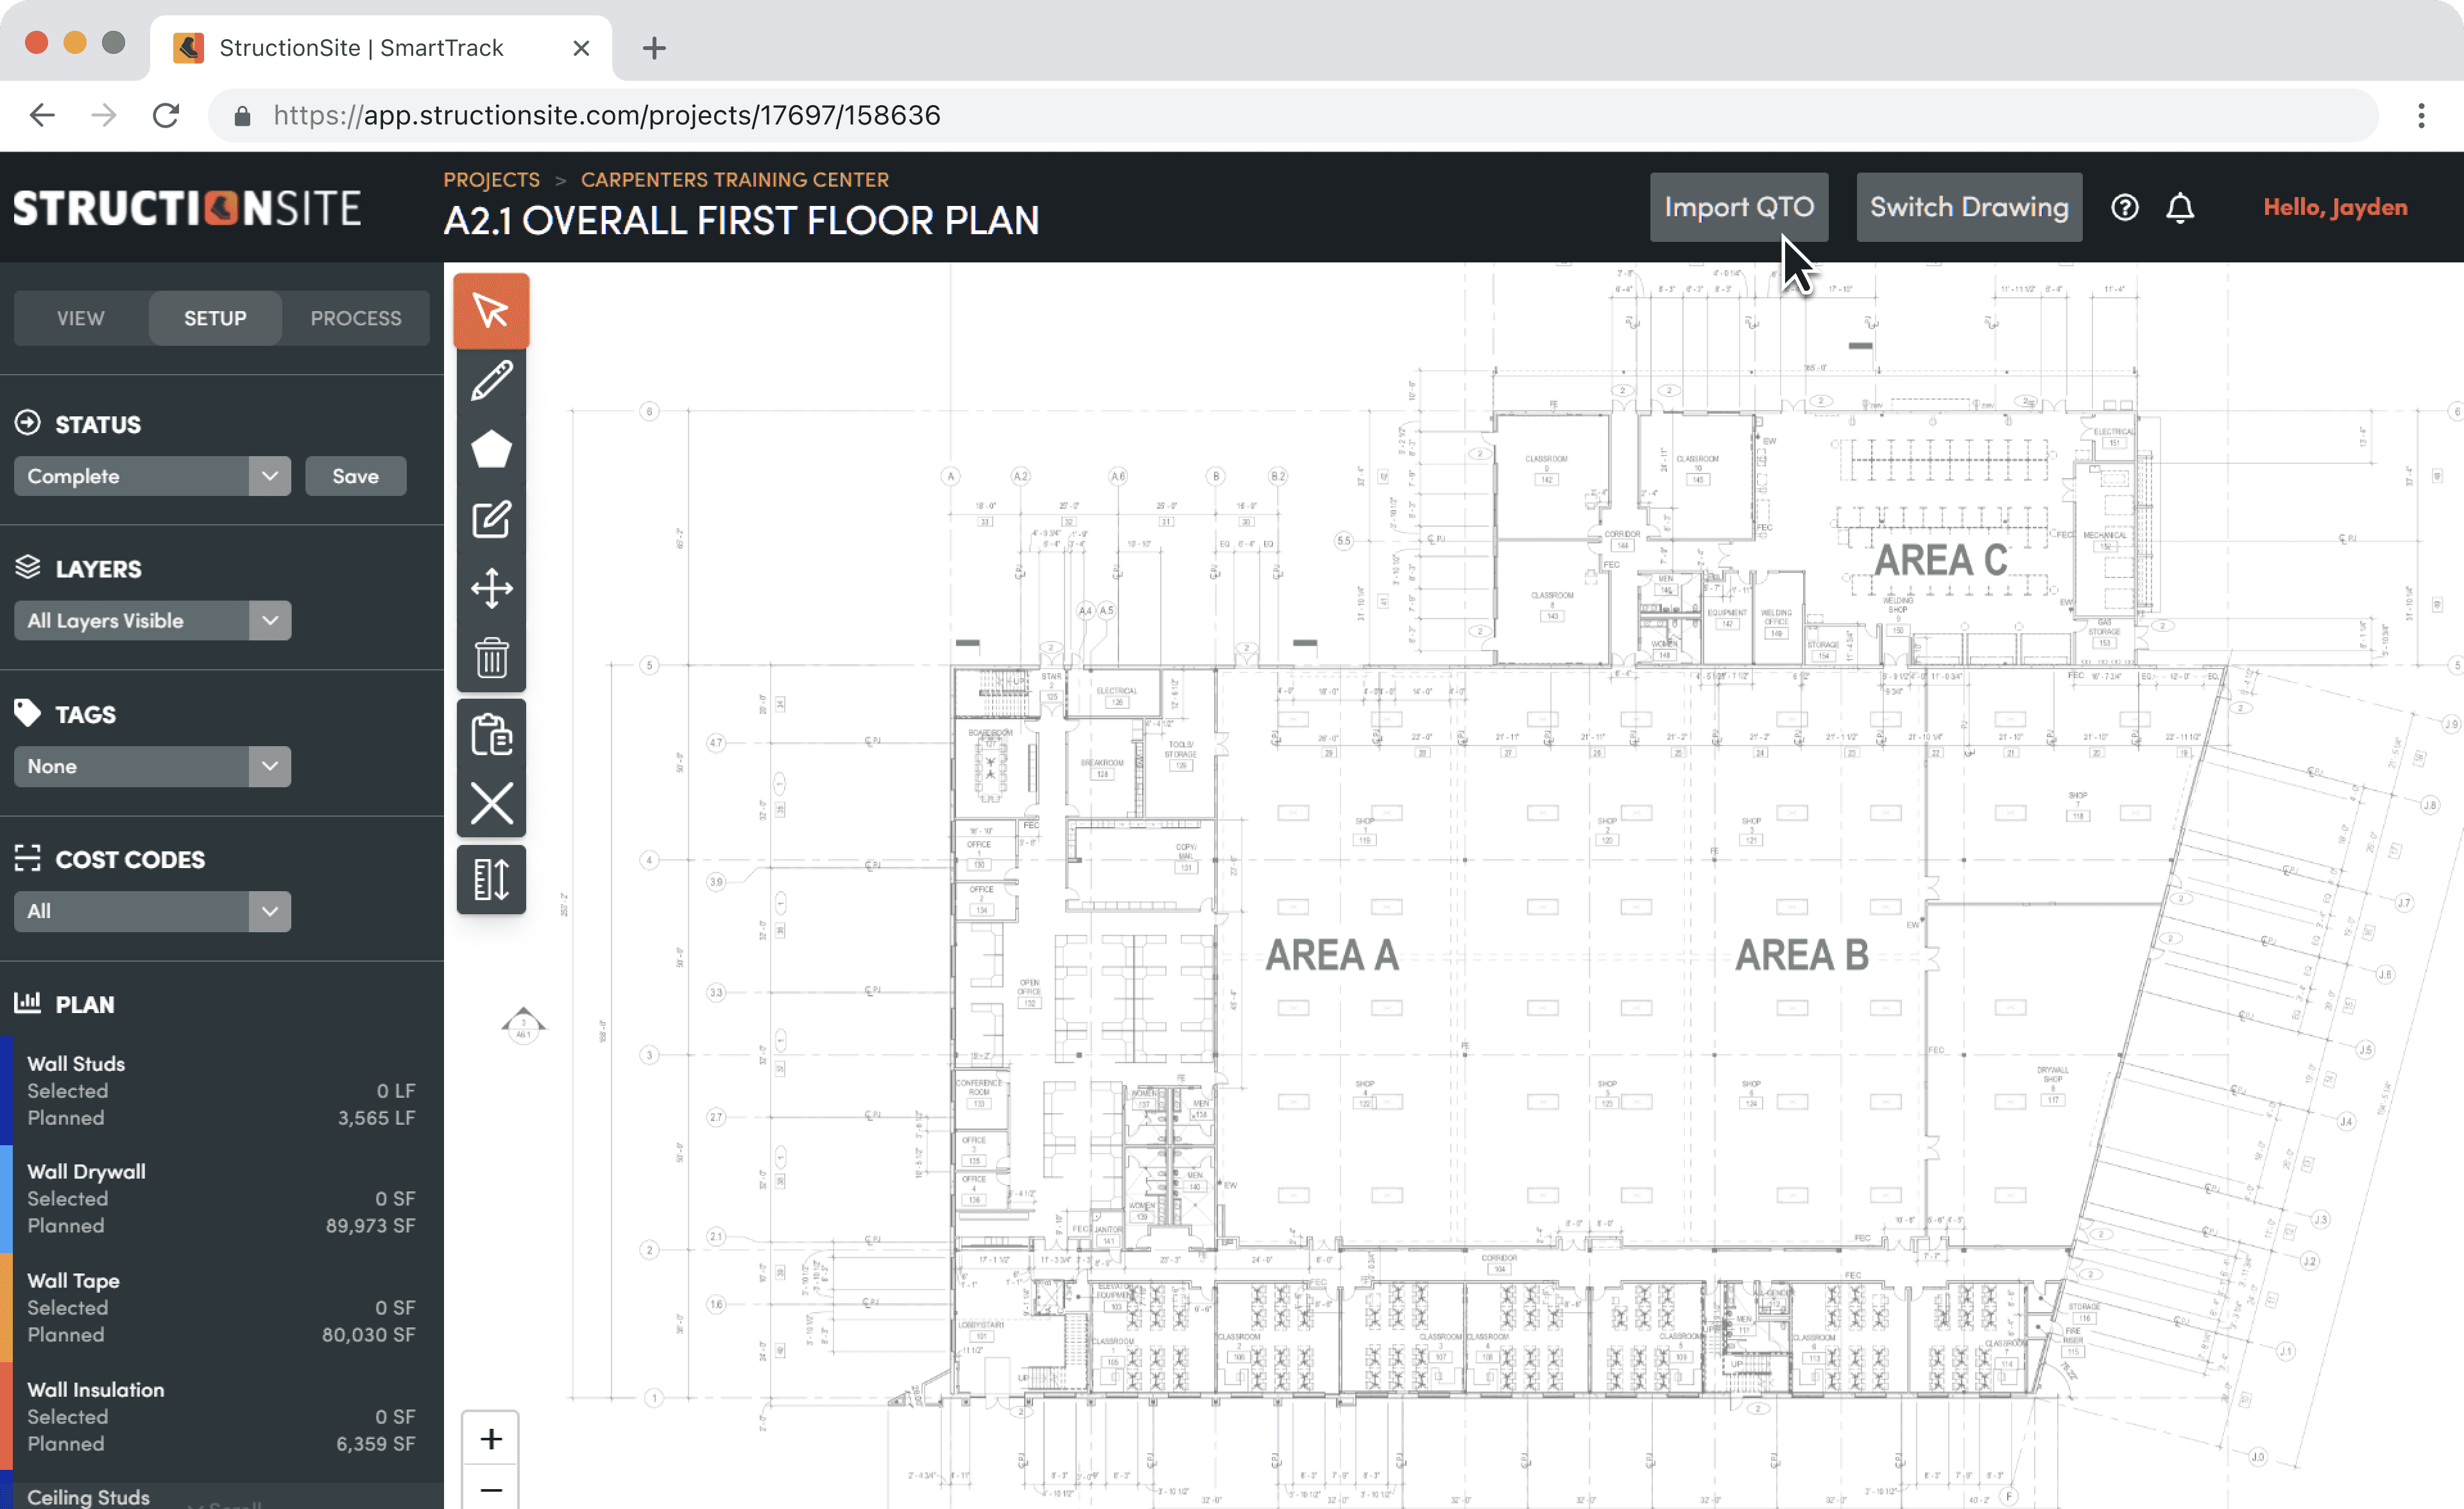Image resolution: width=2464 pixels, height=1509 pixels.
Task: Click the trash delete tool
Action: click(491, 657)
